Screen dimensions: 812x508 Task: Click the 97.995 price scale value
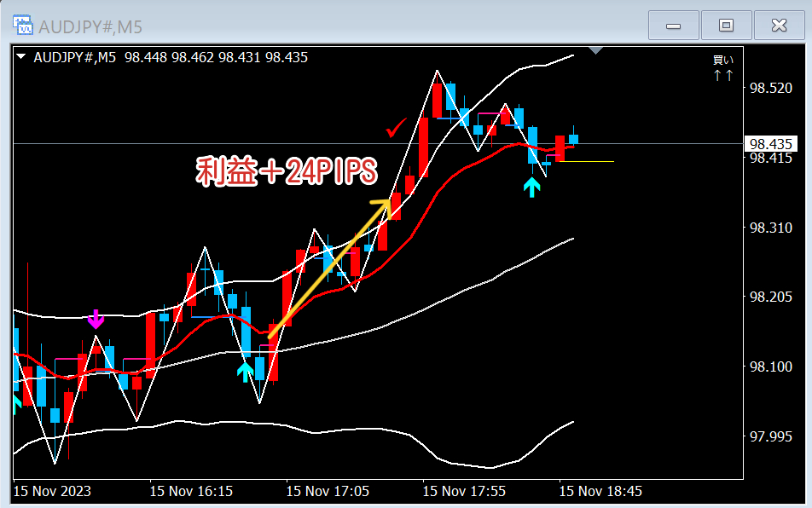770,436
